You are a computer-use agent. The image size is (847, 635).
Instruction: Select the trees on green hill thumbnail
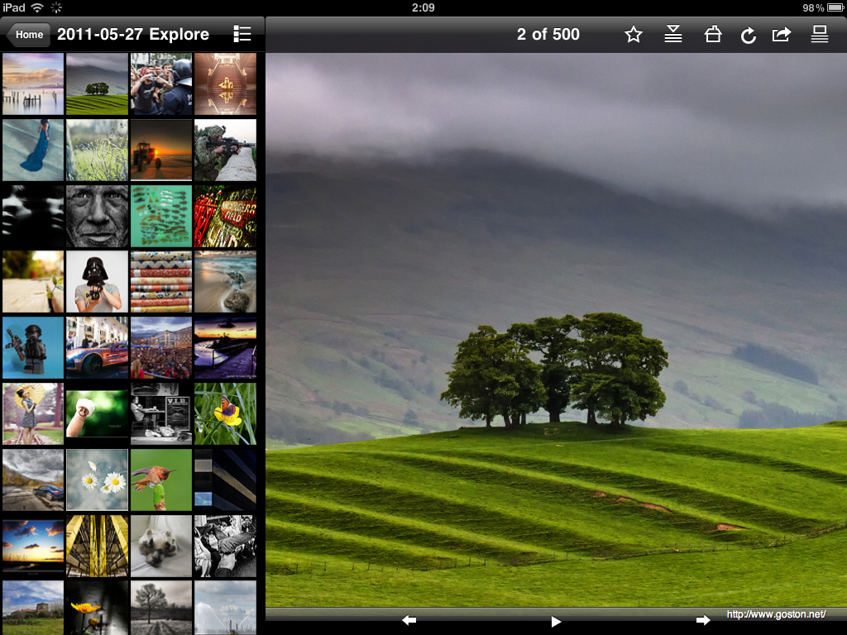point(98,84)
